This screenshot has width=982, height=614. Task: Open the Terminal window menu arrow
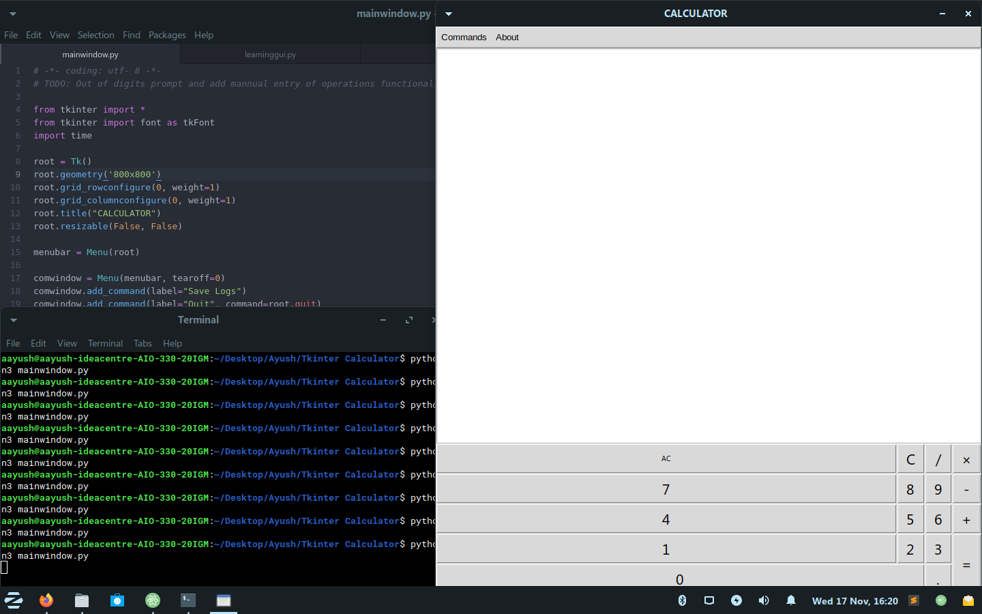(x=13, y=320)
